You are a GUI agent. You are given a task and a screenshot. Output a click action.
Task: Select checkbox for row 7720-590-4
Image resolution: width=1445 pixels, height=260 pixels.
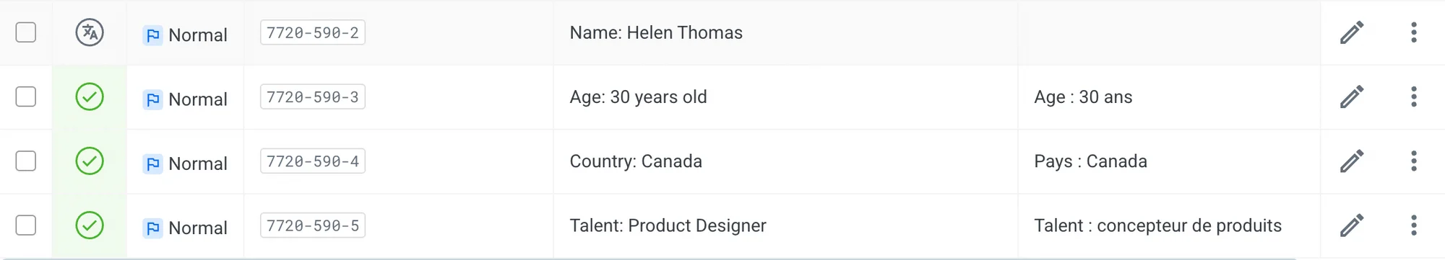pyautogui.click(x=26, y=161)
